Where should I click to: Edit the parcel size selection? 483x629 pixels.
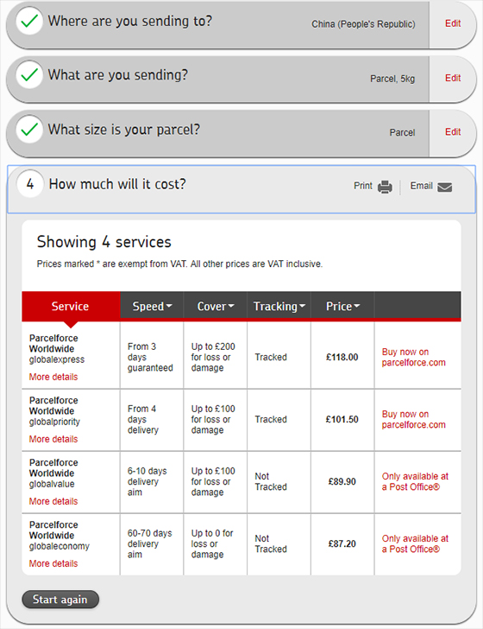tap(453, 132)
